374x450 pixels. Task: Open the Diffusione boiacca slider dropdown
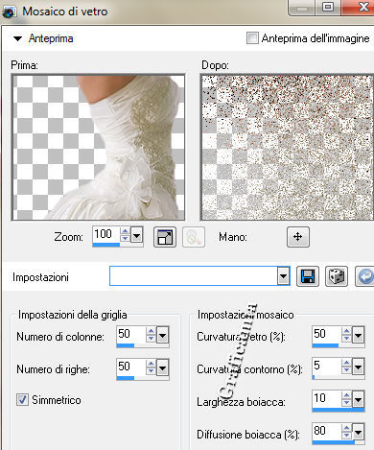pyautogui.click(x=359, y=433)
